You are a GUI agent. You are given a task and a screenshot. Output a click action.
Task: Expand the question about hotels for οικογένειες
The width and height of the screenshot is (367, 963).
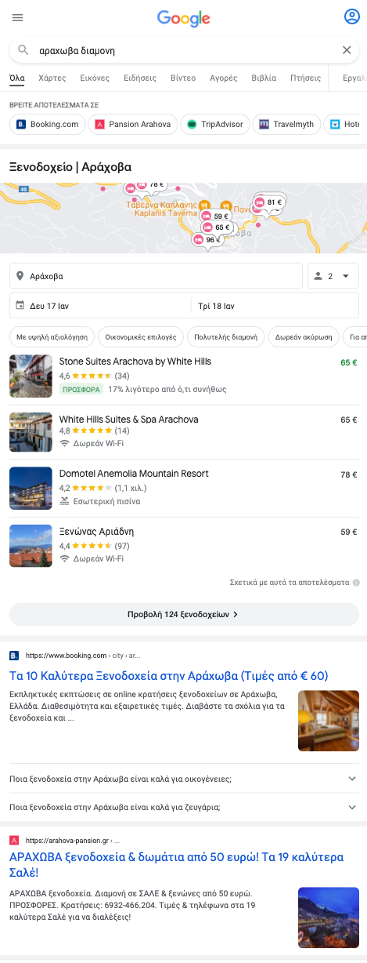click(183, 779)
